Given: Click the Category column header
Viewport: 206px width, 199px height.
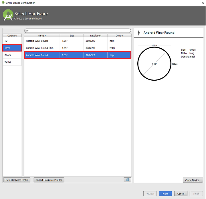Looking at the screenshot, I should pyautogui.click(x=12, y=35).
